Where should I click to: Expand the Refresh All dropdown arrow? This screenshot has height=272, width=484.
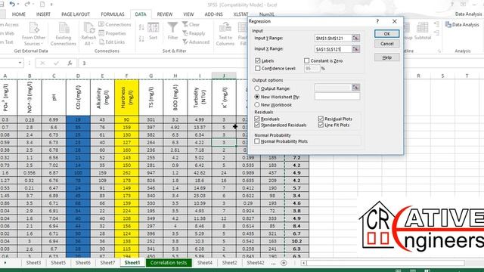(x=92, y=44)
